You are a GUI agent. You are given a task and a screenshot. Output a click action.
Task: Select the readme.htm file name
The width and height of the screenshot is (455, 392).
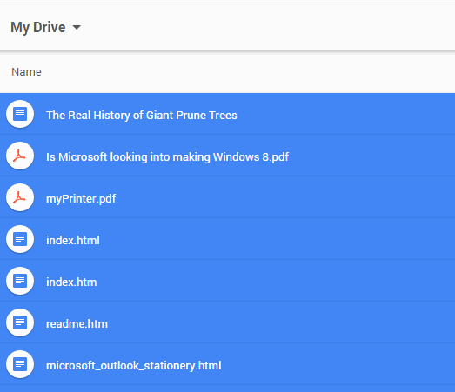tap(77, 324)
